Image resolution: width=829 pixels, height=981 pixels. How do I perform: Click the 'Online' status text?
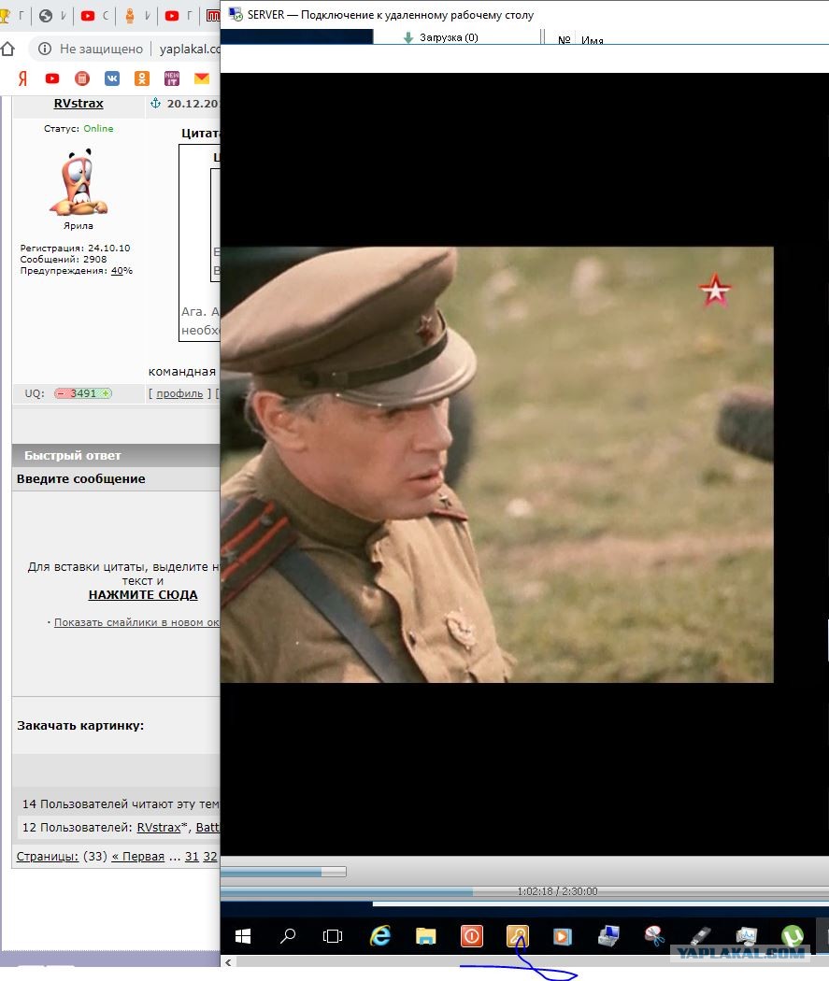coord(98,128)
